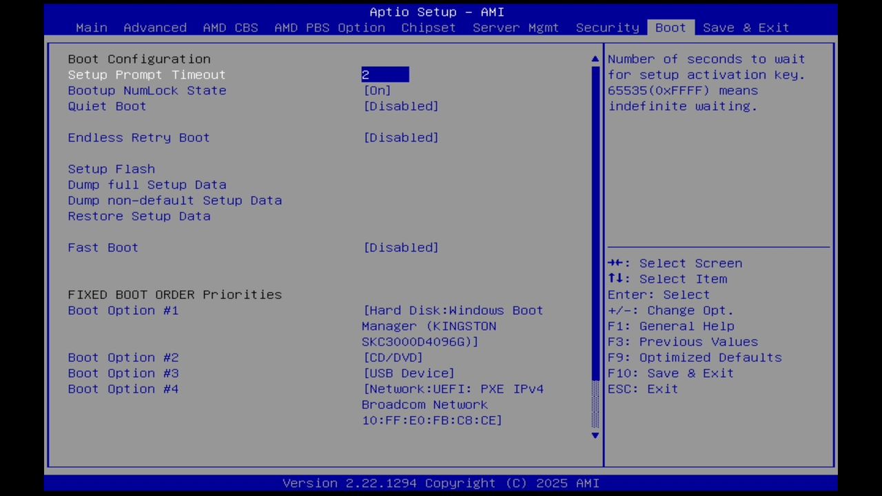Switch to the Chipset tab

[428, 28]
